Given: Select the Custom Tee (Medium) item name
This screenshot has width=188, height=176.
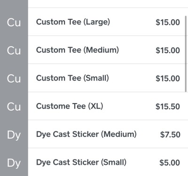Looking at the screenshot, I should coord(78,50).
